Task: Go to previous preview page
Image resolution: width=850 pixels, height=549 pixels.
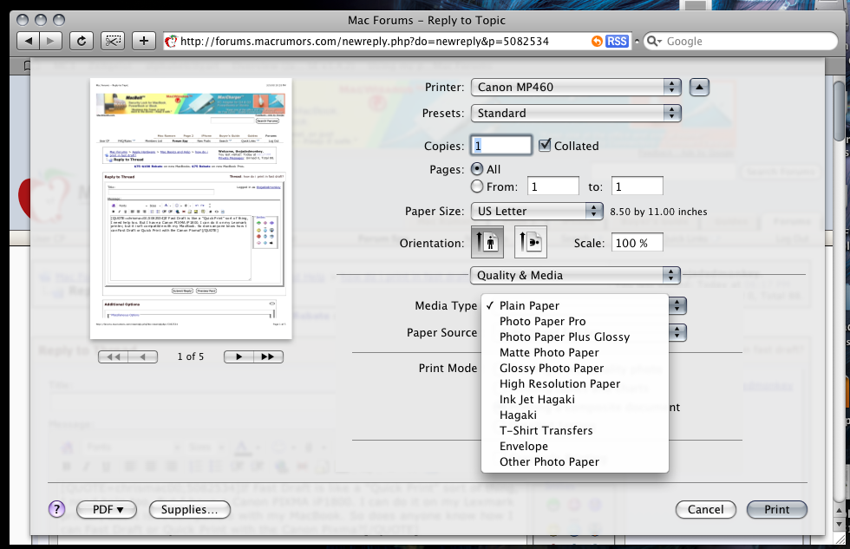Action: point(143,356)
